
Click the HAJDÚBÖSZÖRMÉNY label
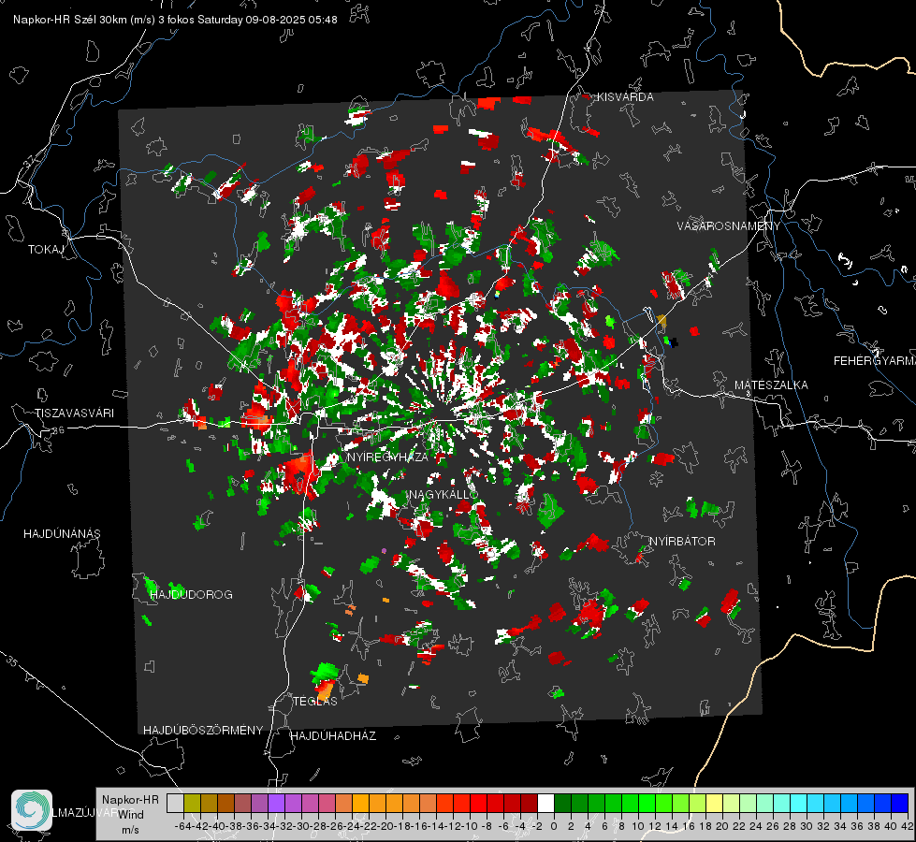[203, 731]
